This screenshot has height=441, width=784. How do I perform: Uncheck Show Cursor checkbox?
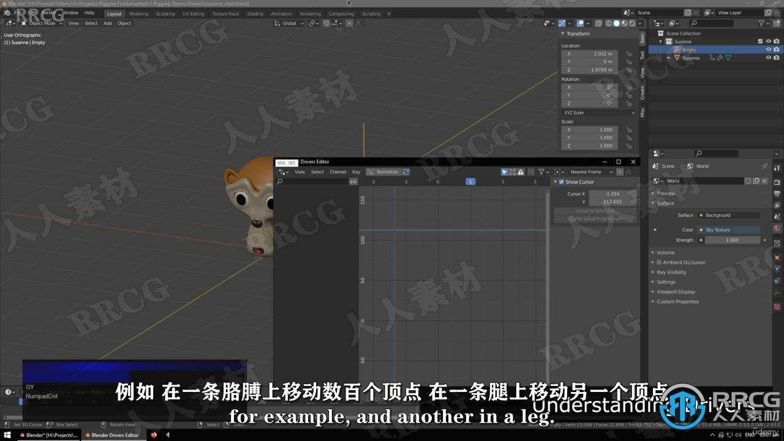pos(562,182)
